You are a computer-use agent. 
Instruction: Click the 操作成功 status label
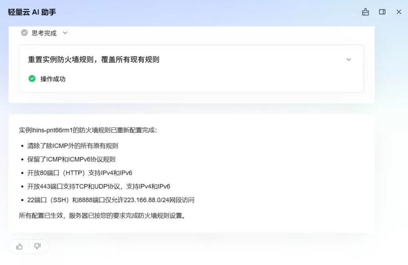tap(53, 79)
